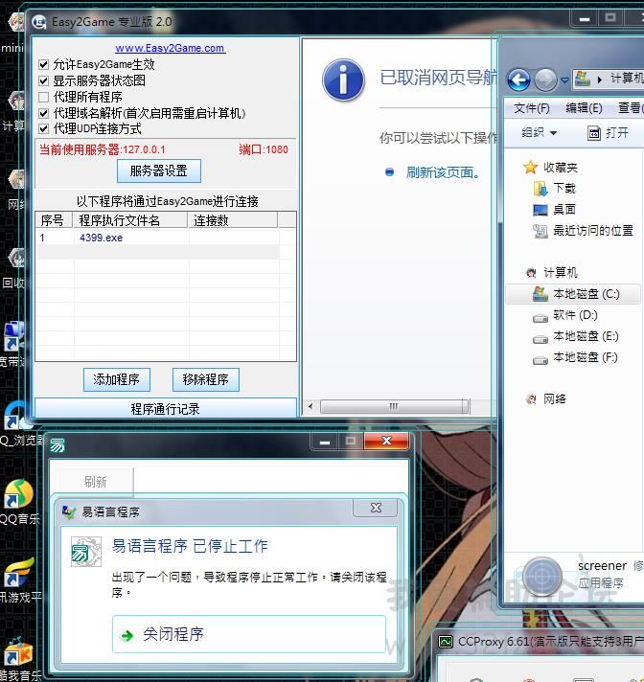
Task: Click the 连接数 column header
Action: 233,220
